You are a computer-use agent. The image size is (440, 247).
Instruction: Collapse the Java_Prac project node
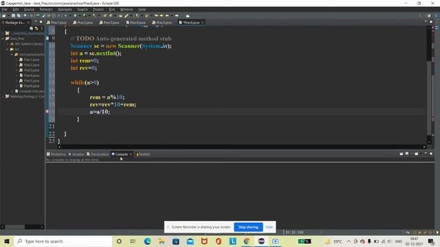tap(3, 38)
